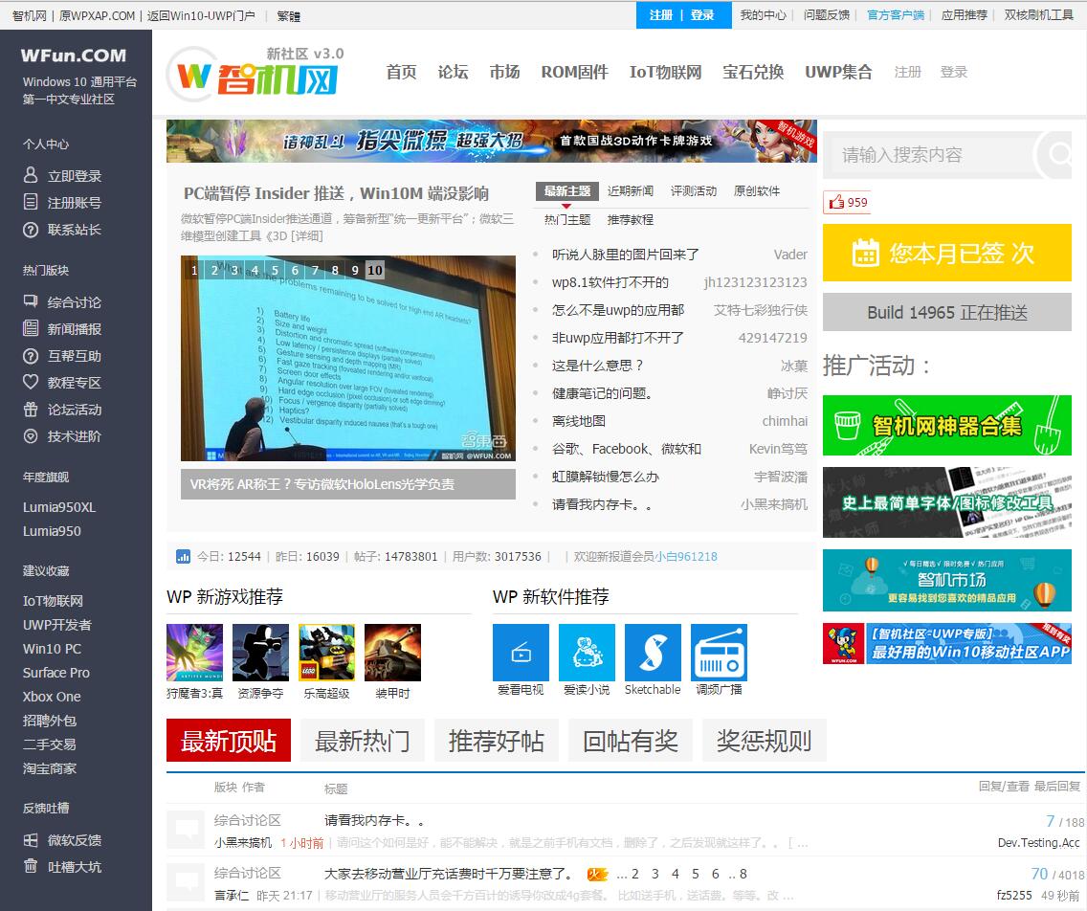Screen dimensions: 1087x911
Task: Go to page 6 of hot thread
Action: (716, 874)
